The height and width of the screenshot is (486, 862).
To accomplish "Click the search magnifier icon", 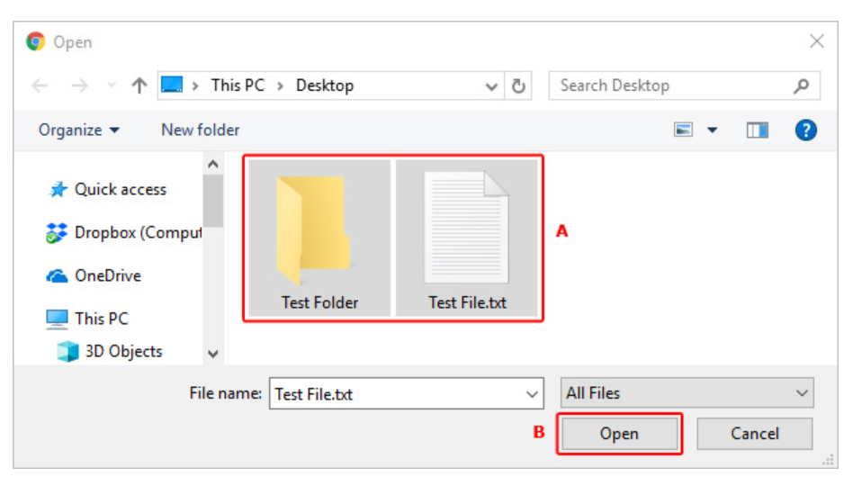I will (801, 85).
